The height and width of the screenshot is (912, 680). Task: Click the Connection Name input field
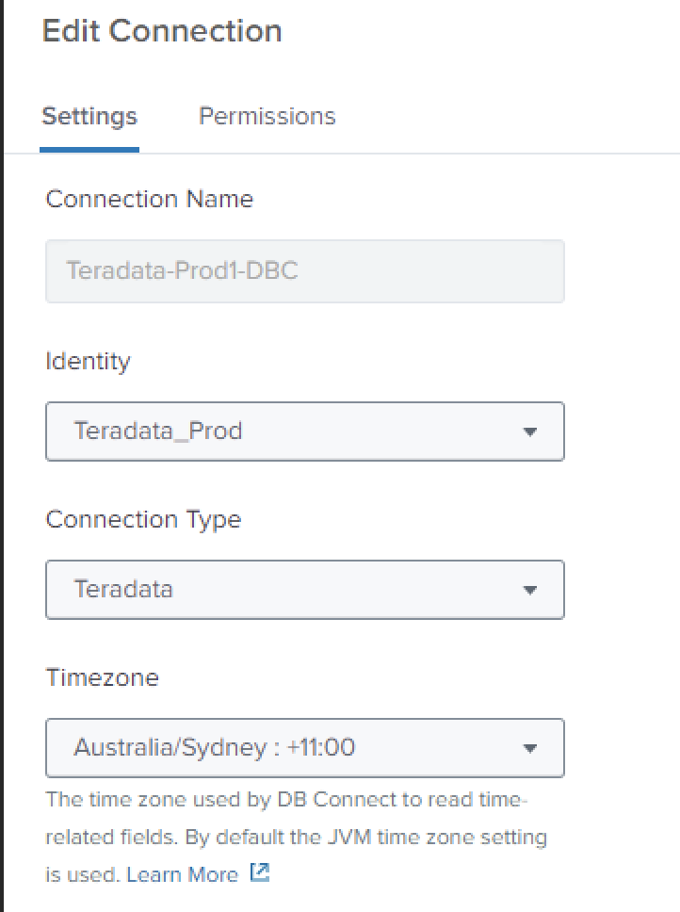point(304,271)
